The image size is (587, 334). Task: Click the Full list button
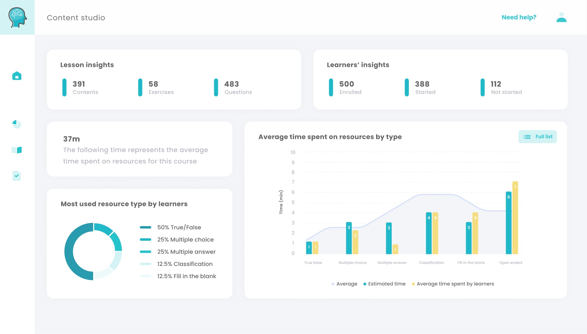(x=537, y=137)
